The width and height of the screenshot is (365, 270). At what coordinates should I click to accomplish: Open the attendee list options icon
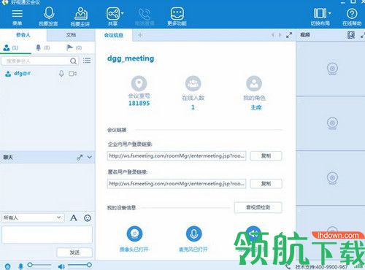tap(87, 61)
